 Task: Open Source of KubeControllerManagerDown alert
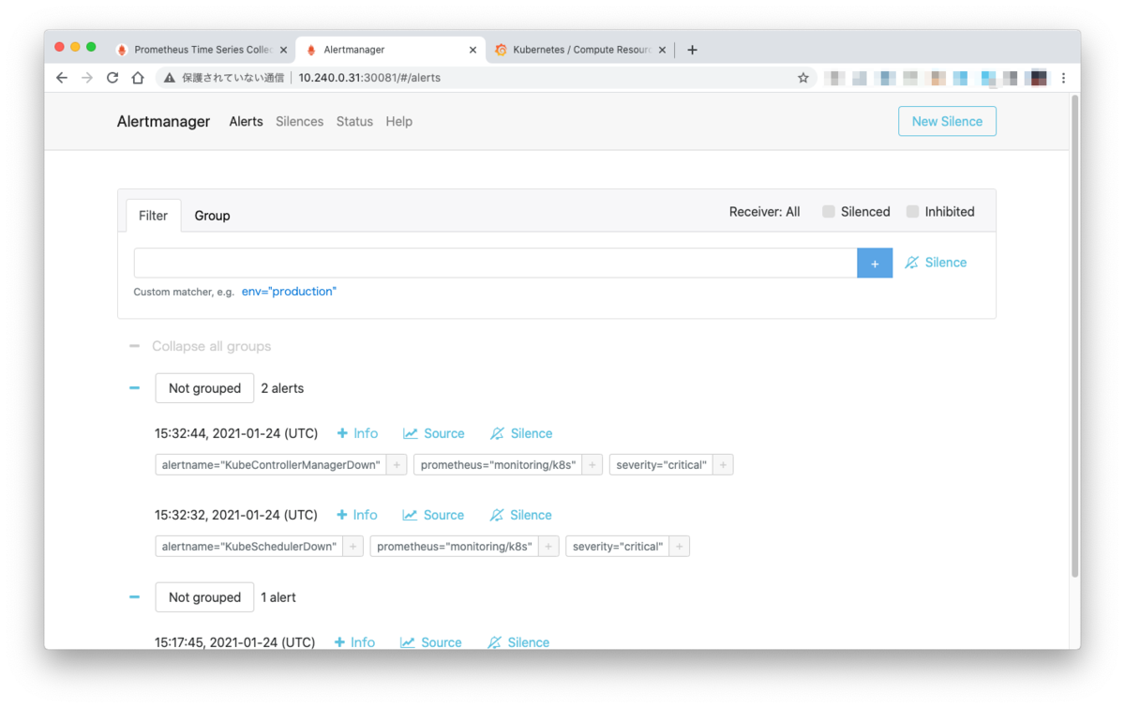click(434, 433)
